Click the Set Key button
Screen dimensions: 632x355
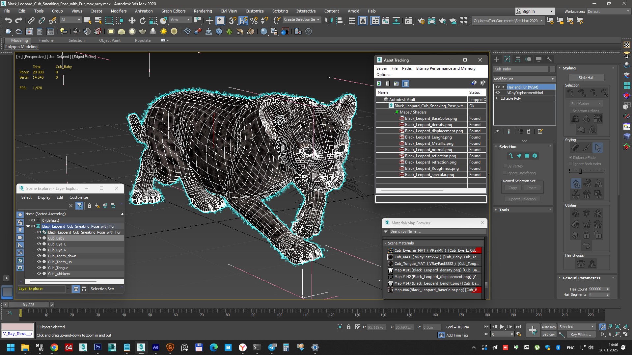click(549, 334)
